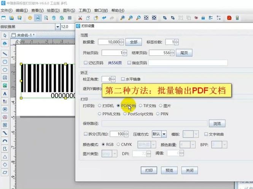
Task: Copy selection with the copy icon
Action: click(88, 18)
